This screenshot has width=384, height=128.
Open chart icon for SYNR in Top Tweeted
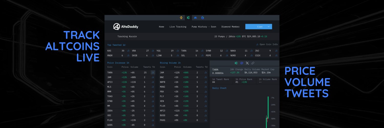click(227, 51)
